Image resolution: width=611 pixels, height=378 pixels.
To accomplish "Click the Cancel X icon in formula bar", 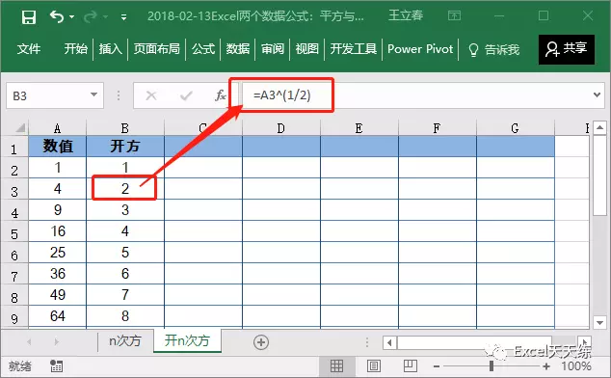I will (x=151, y=95).
